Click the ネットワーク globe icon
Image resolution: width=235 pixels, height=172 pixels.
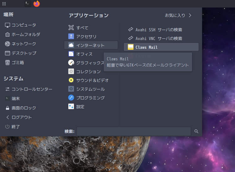click(8, 44)
